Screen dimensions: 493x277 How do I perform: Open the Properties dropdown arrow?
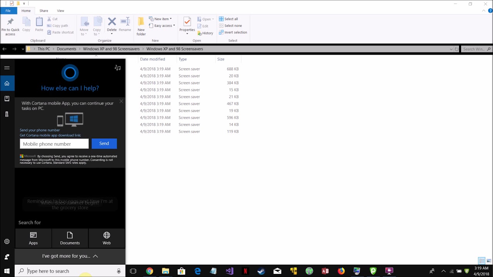click(187, 34)
